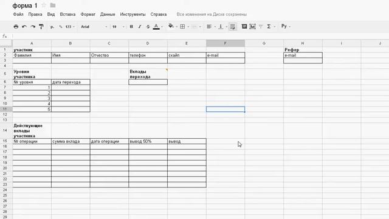Screen dimensions: 389x219
Task: Open the functions sigma menu
Action: (269, 26)
